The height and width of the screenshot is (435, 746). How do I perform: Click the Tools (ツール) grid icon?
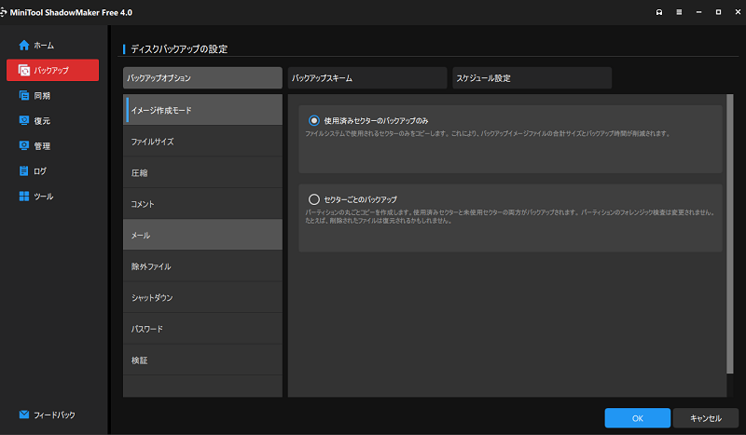[24, 196]
